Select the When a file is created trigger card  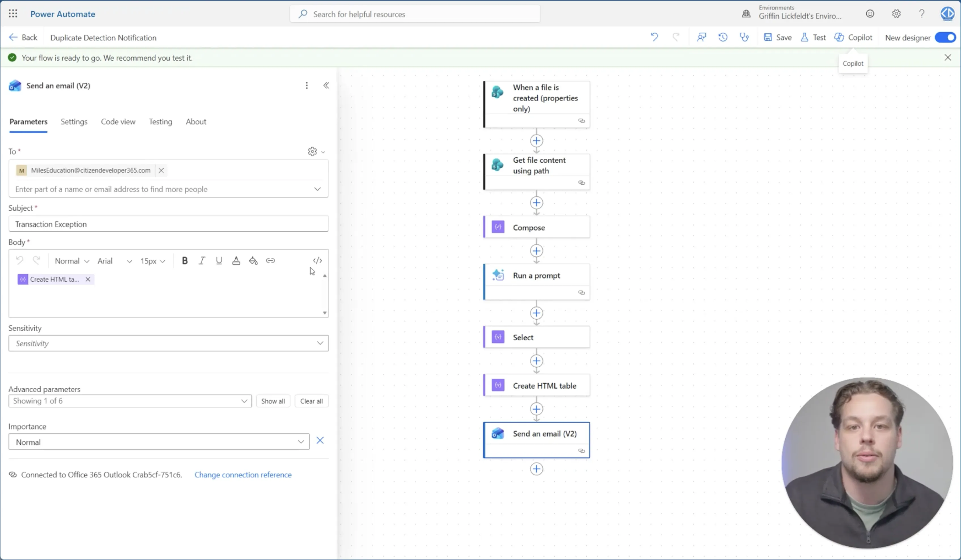537,104
